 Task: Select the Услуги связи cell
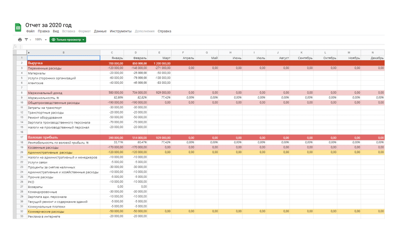(x=64, y=162)
